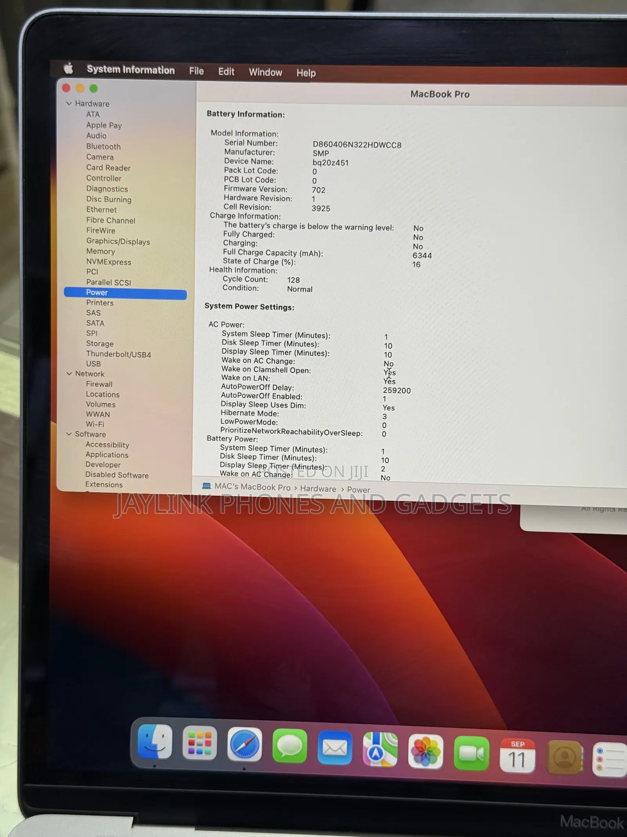Open Messages from the dock

click(x=290, y=746)
